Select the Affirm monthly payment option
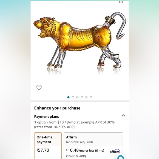 (x=93, y=146)
